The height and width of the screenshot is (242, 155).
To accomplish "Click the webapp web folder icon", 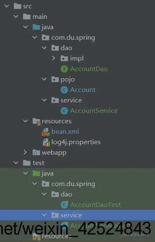I will point(36,153).
